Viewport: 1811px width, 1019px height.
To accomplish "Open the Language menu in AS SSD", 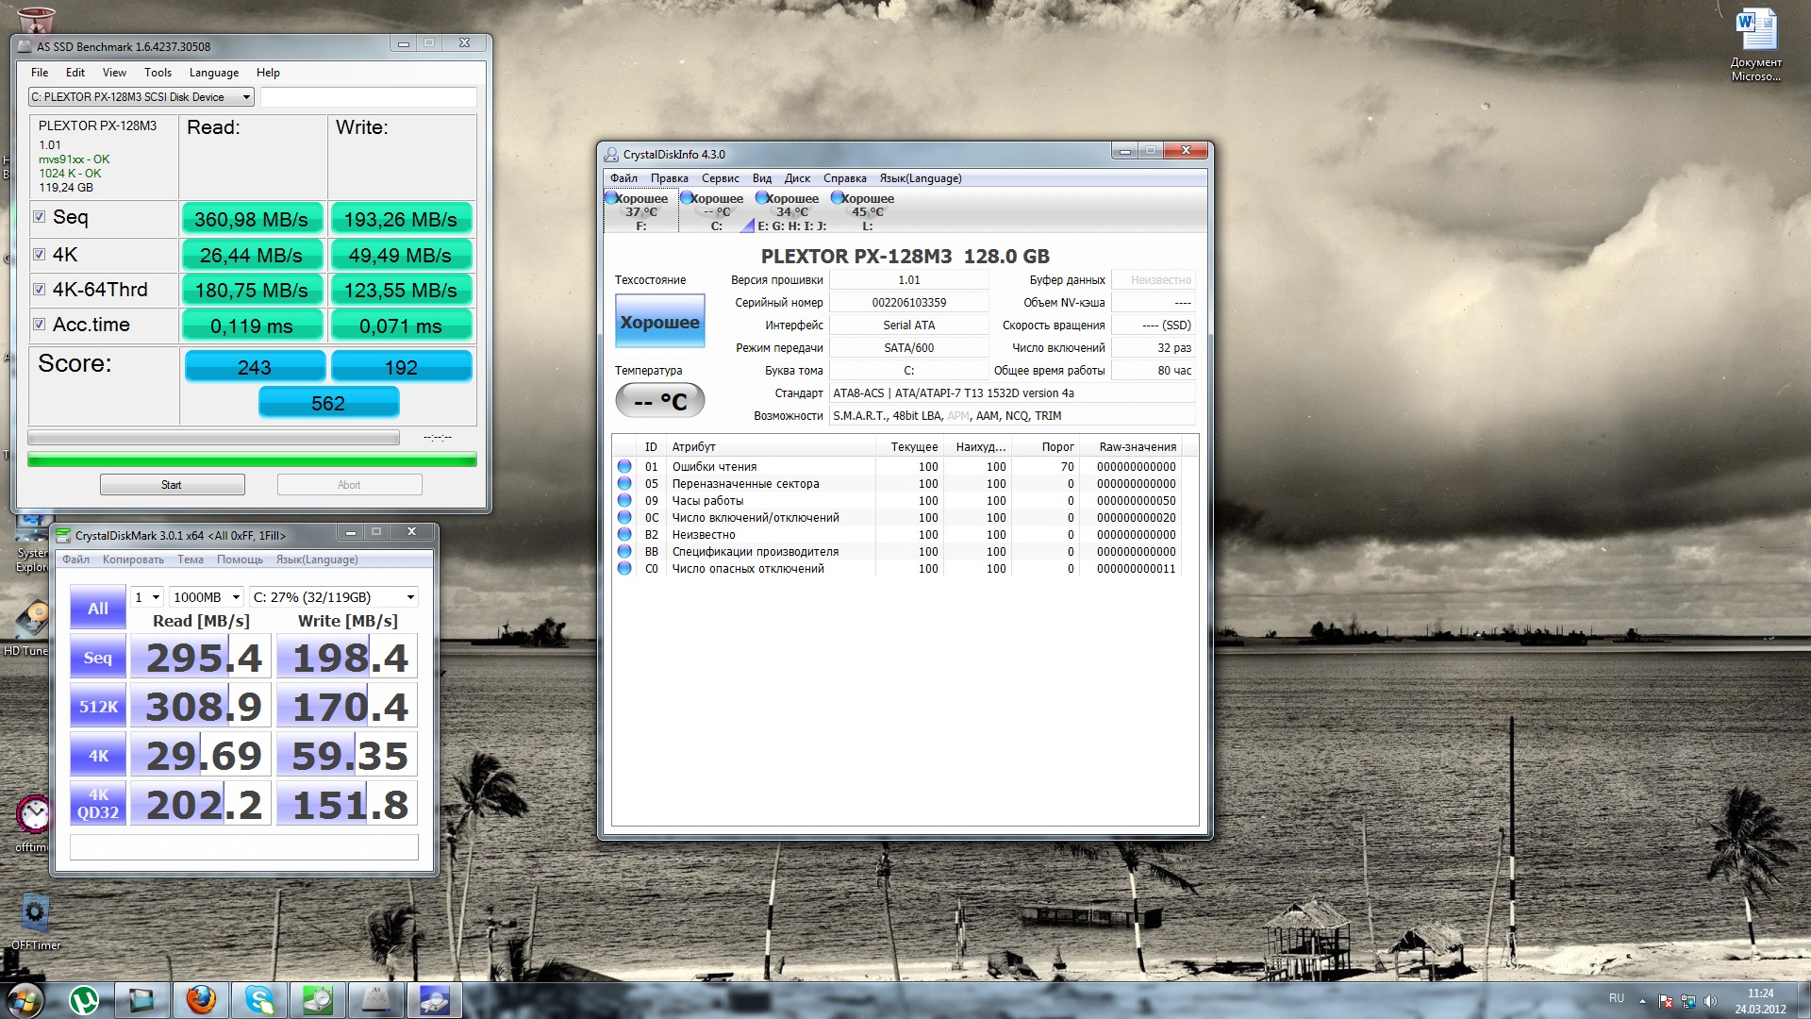I will pos(214,73).
